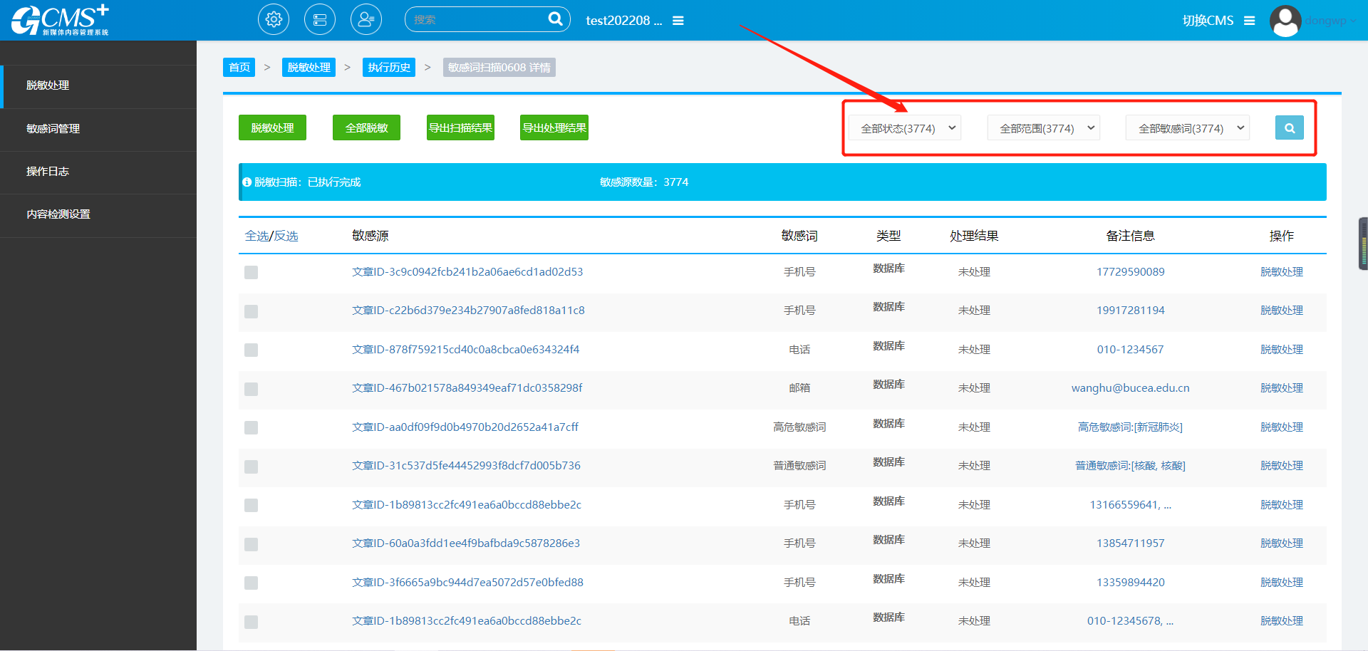Click the settings gear icon in header
Viewport: 1368px width, 651px height.
pos(274,20)
